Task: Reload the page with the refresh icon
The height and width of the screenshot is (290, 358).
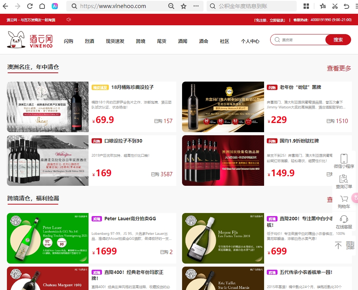Action: point(29,7)
